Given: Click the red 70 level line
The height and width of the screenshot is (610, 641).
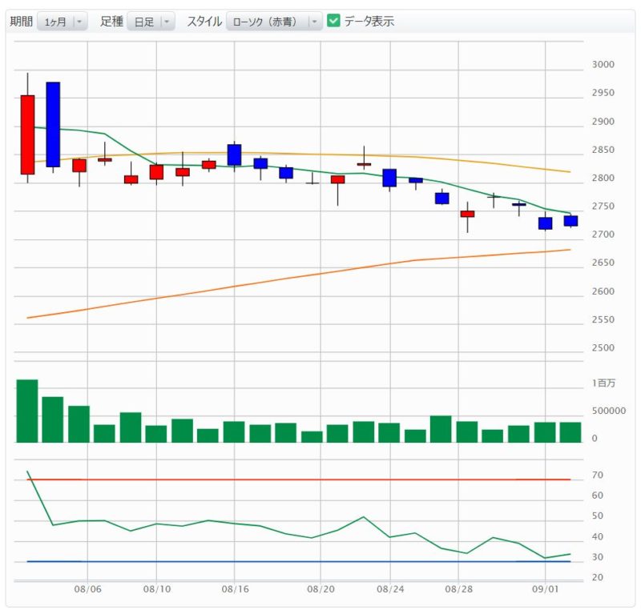Looking at the screenshot, I should pyautogui.click(x=320, y=480).
